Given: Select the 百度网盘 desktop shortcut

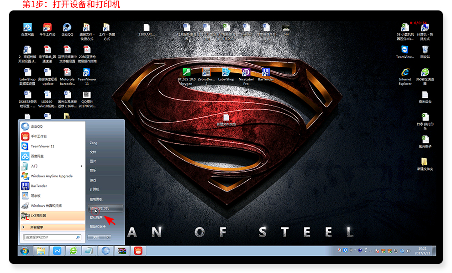Looking at the screenshot, I should click(27, 30).
